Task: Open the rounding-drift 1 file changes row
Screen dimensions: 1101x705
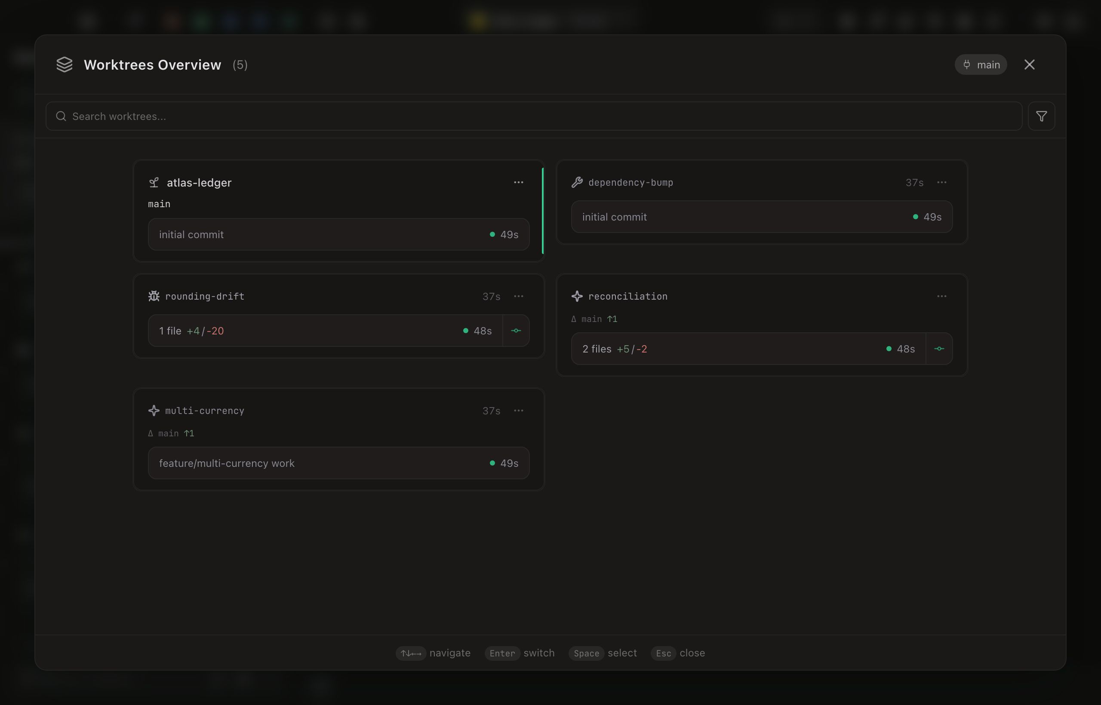Action: (x=325, y=331)
